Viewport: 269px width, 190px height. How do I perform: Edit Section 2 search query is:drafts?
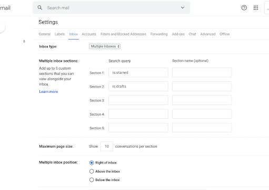(138, 86)
